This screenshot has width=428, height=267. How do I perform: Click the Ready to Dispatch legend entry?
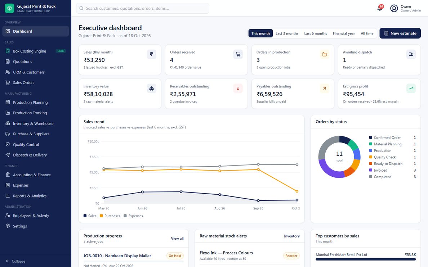coord(392,164)
